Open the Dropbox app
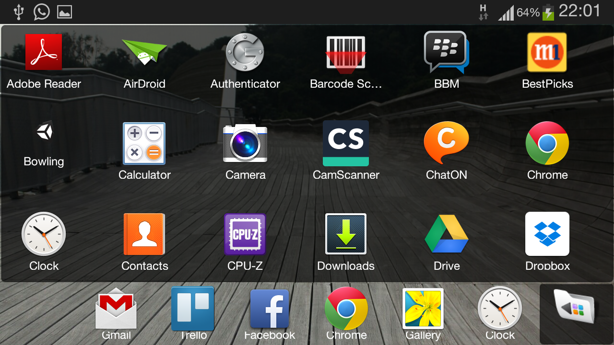This screenshot has height=345, width=614. pos(547,234)
